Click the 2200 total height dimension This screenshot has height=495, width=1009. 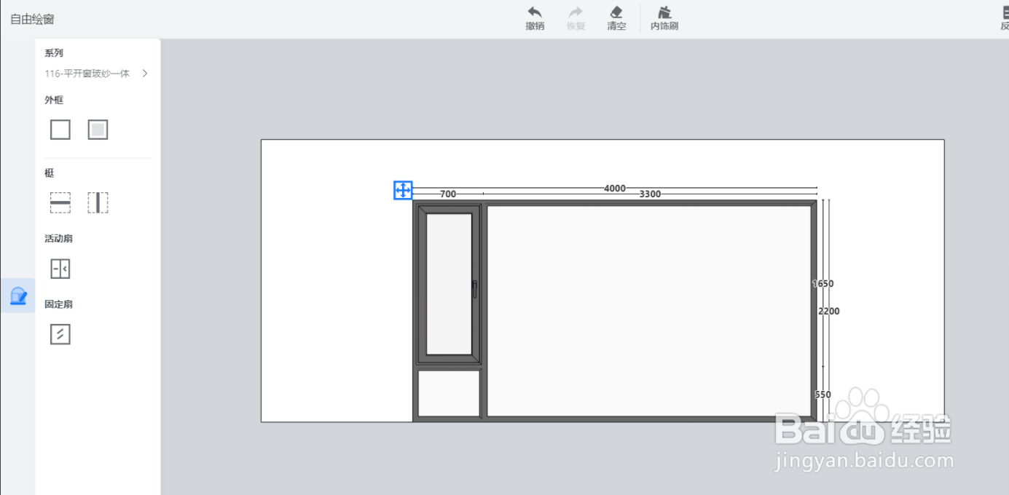point(829,311)
